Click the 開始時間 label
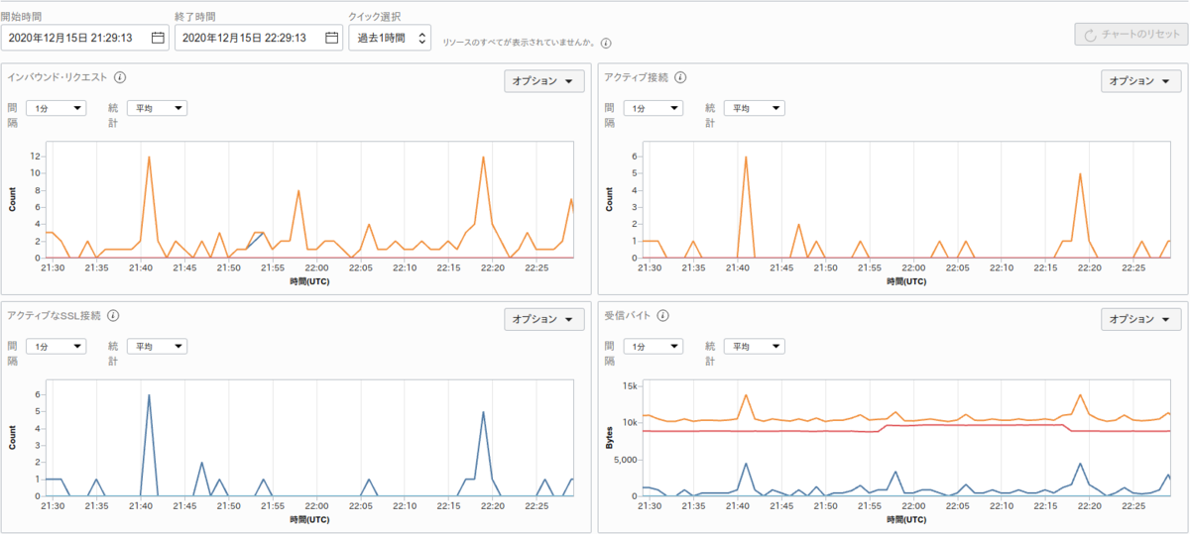The width and height of the screenshot is (1190, 534). coord(22,17)
